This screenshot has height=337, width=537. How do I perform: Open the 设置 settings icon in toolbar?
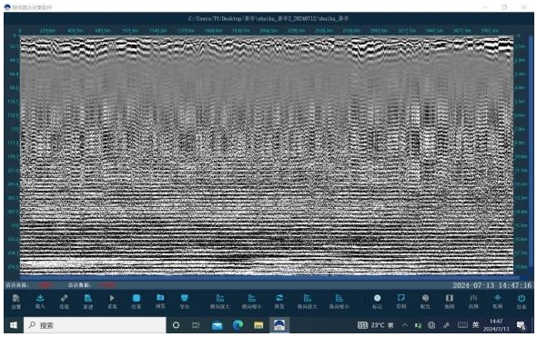16,302
